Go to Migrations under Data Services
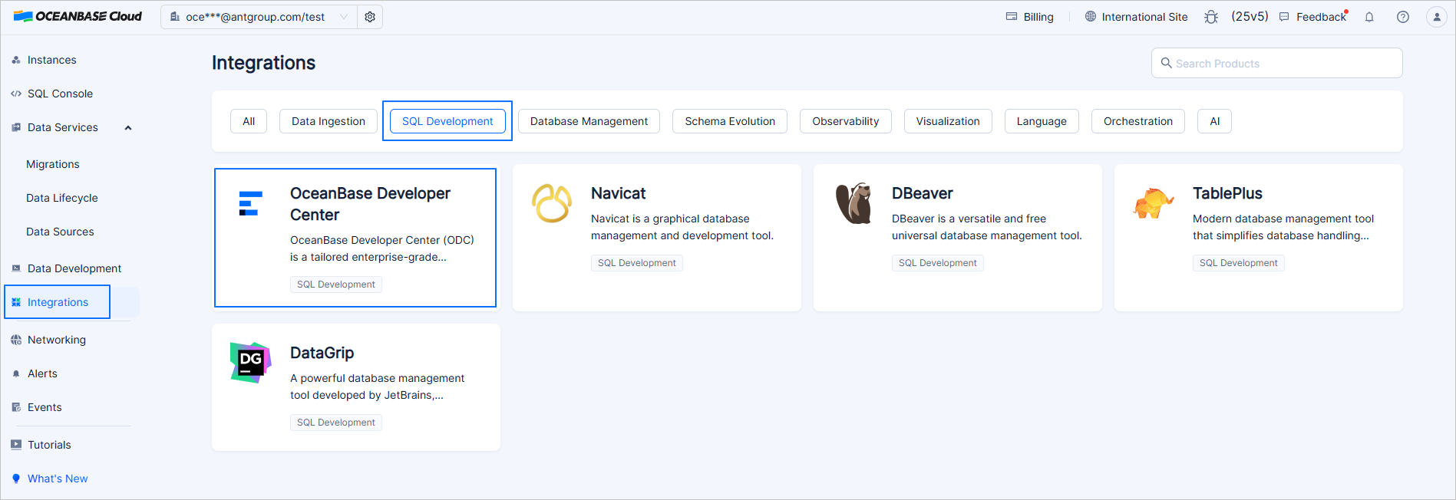Screen dimensions: 1456x500 [53, 164]
